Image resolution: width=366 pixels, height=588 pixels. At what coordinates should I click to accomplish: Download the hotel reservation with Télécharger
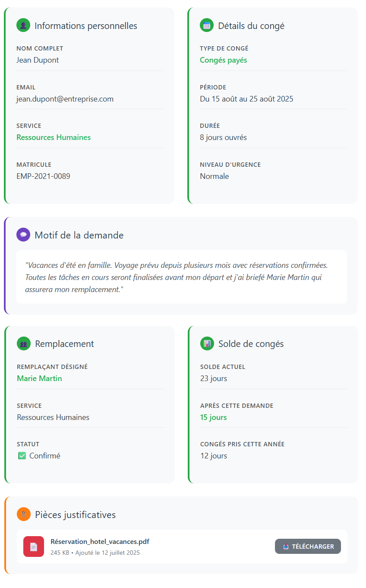[x=308, y=546]
